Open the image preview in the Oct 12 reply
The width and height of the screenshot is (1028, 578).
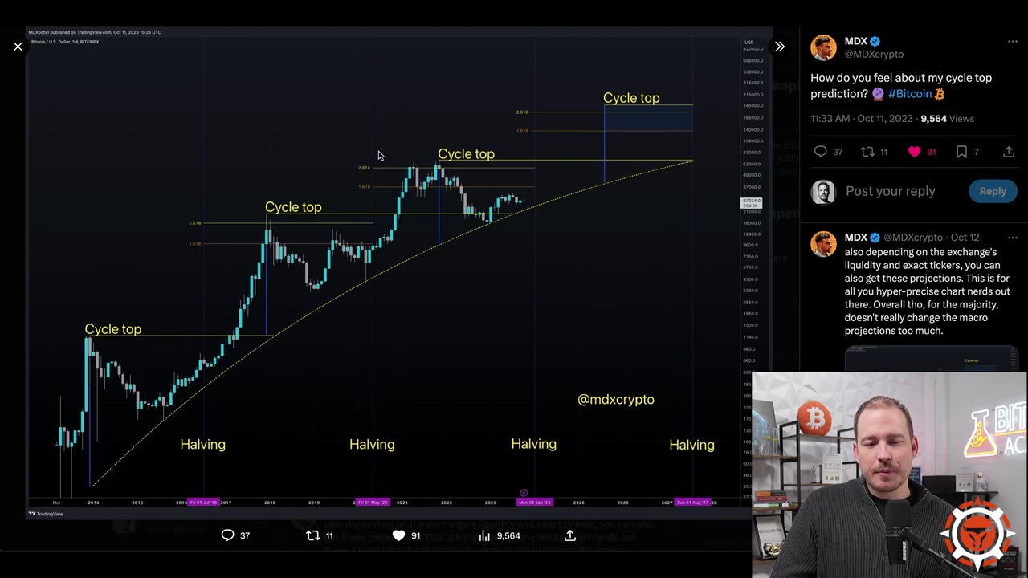coord(932,359)
